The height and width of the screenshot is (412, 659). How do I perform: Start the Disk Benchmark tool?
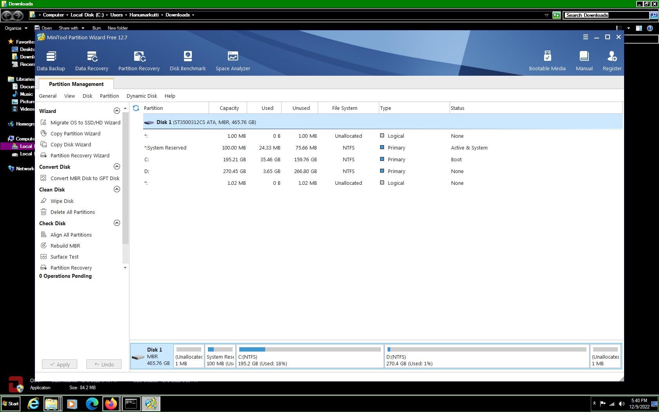[188, 61]
